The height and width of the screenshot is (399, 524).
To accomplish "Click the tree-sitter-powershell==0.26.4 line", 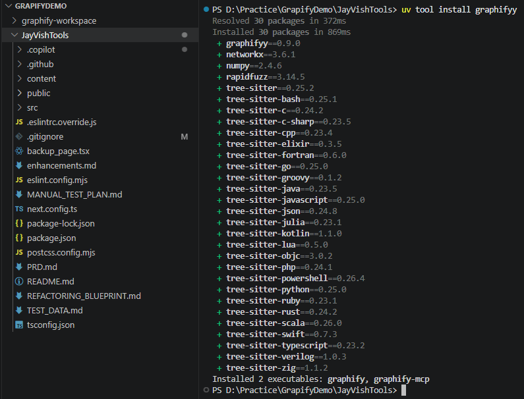I will tap(291, 278).
